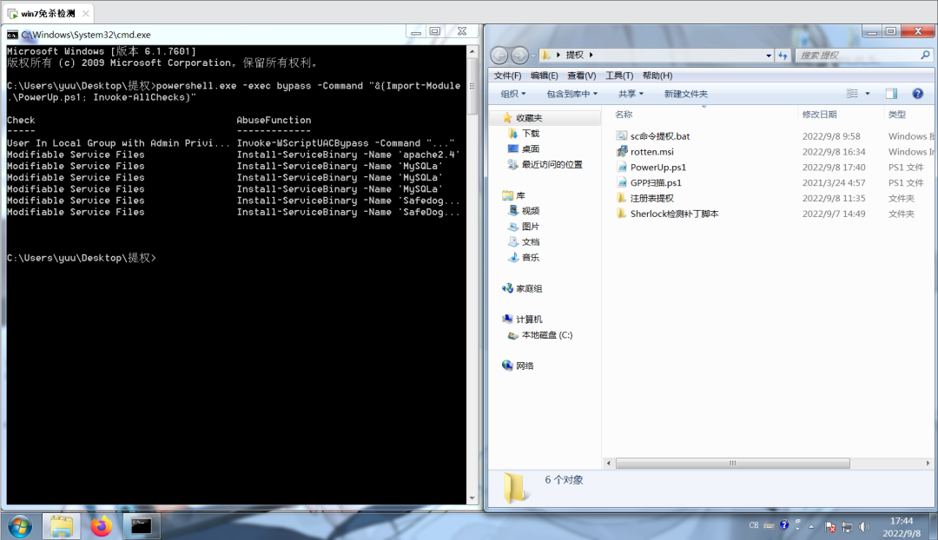
Task: Expand hidden tray icons with the arrow
Action: coord(811,526)
